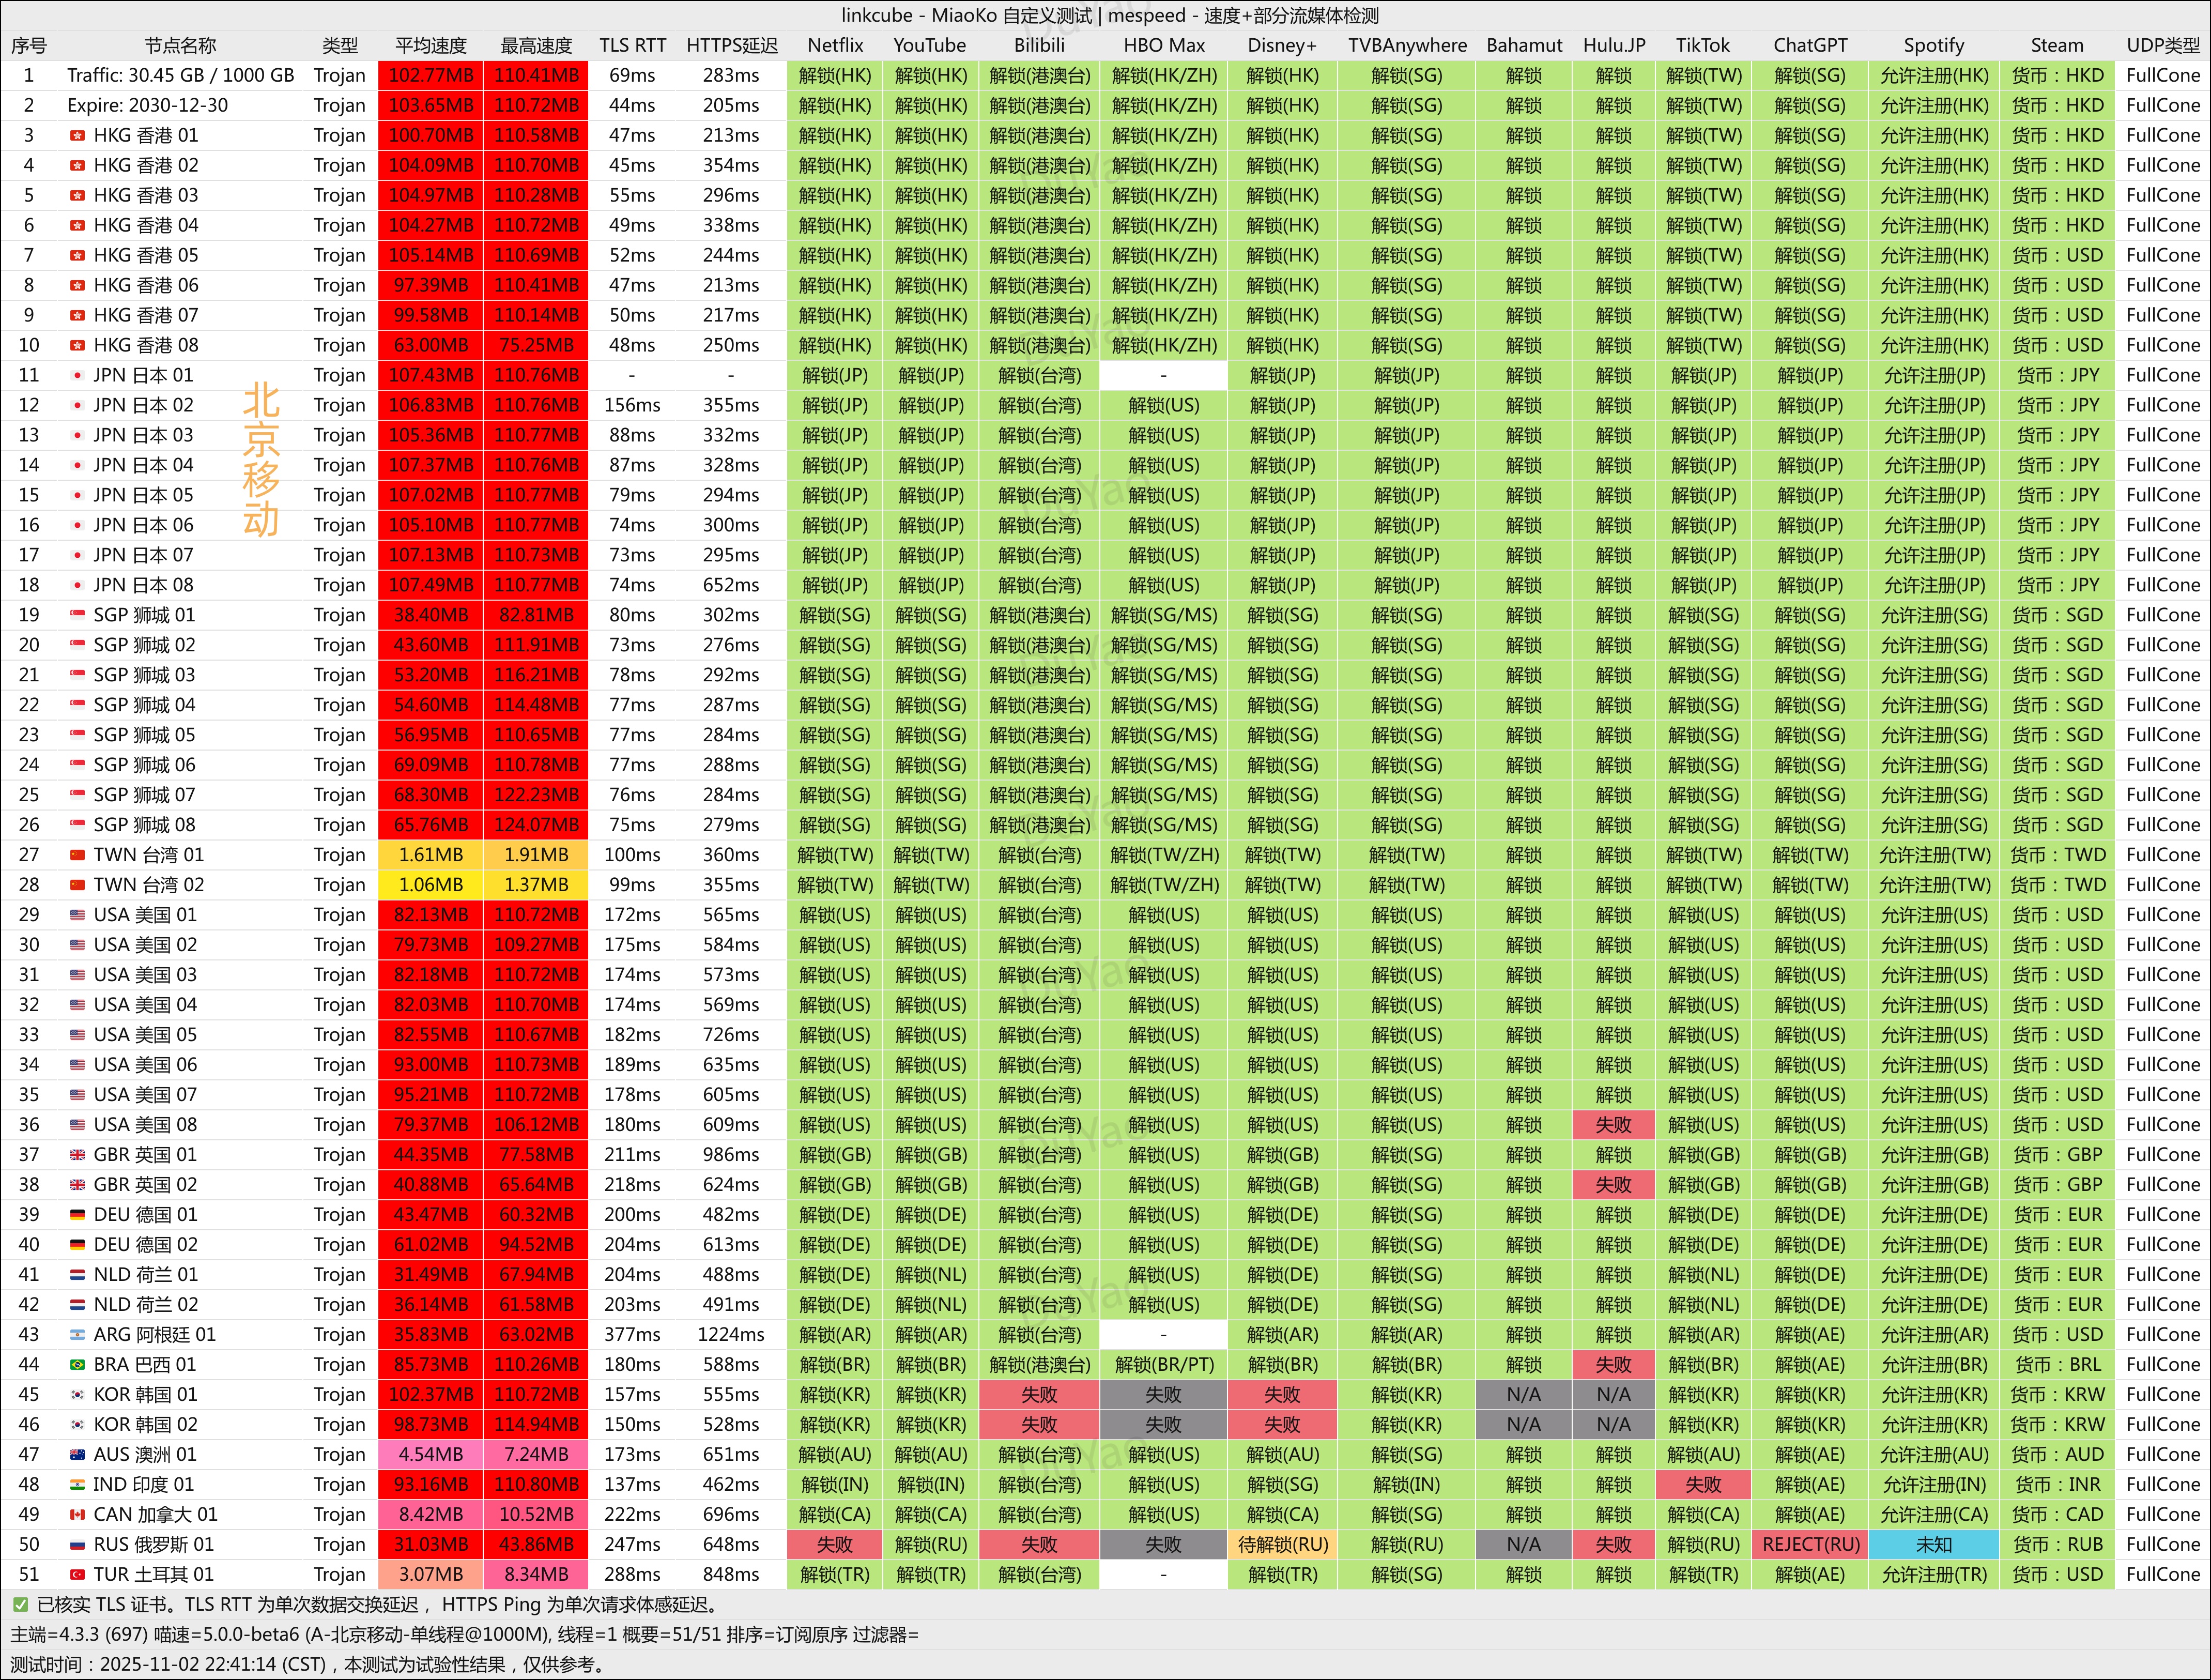The image size is (2211, 1680).
Task: Click the orange 待解锁(RU) Disney+ cell
Action: coord(1282,1545)
